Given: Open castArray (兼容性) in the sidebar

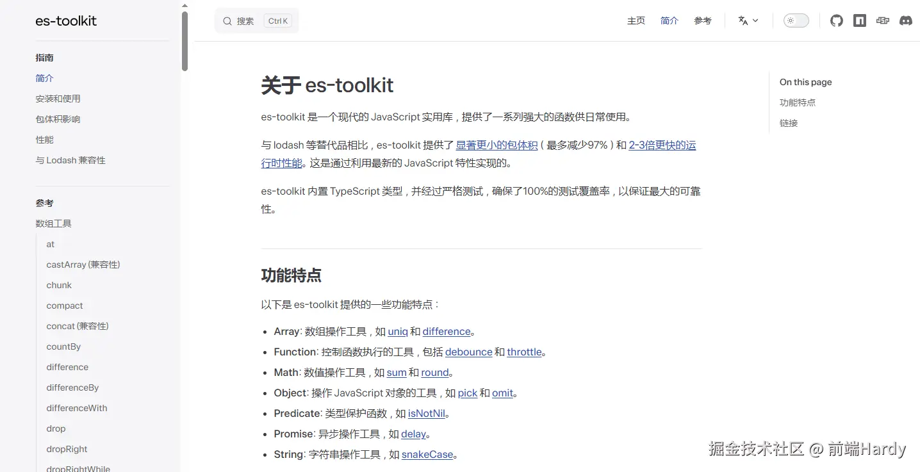Looking at the screenshot, I should pyautogui.click(x=83, y=264).
